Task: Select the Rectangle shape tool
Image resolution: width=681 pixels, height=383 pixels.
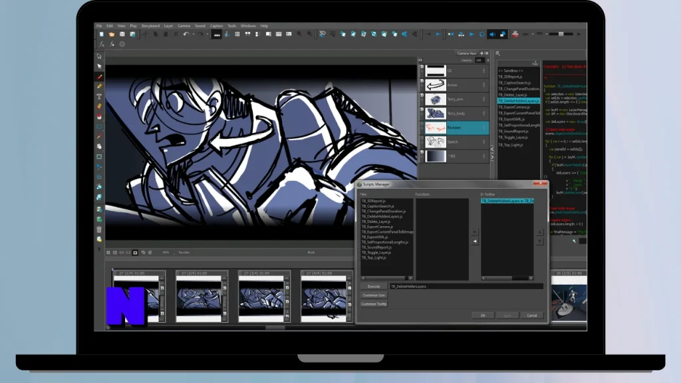Action: click(x=100, y=126)
